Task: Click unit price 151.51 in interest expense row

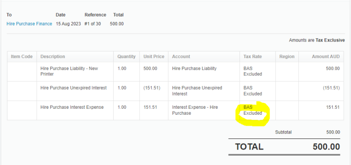Action: click(150, 107)
